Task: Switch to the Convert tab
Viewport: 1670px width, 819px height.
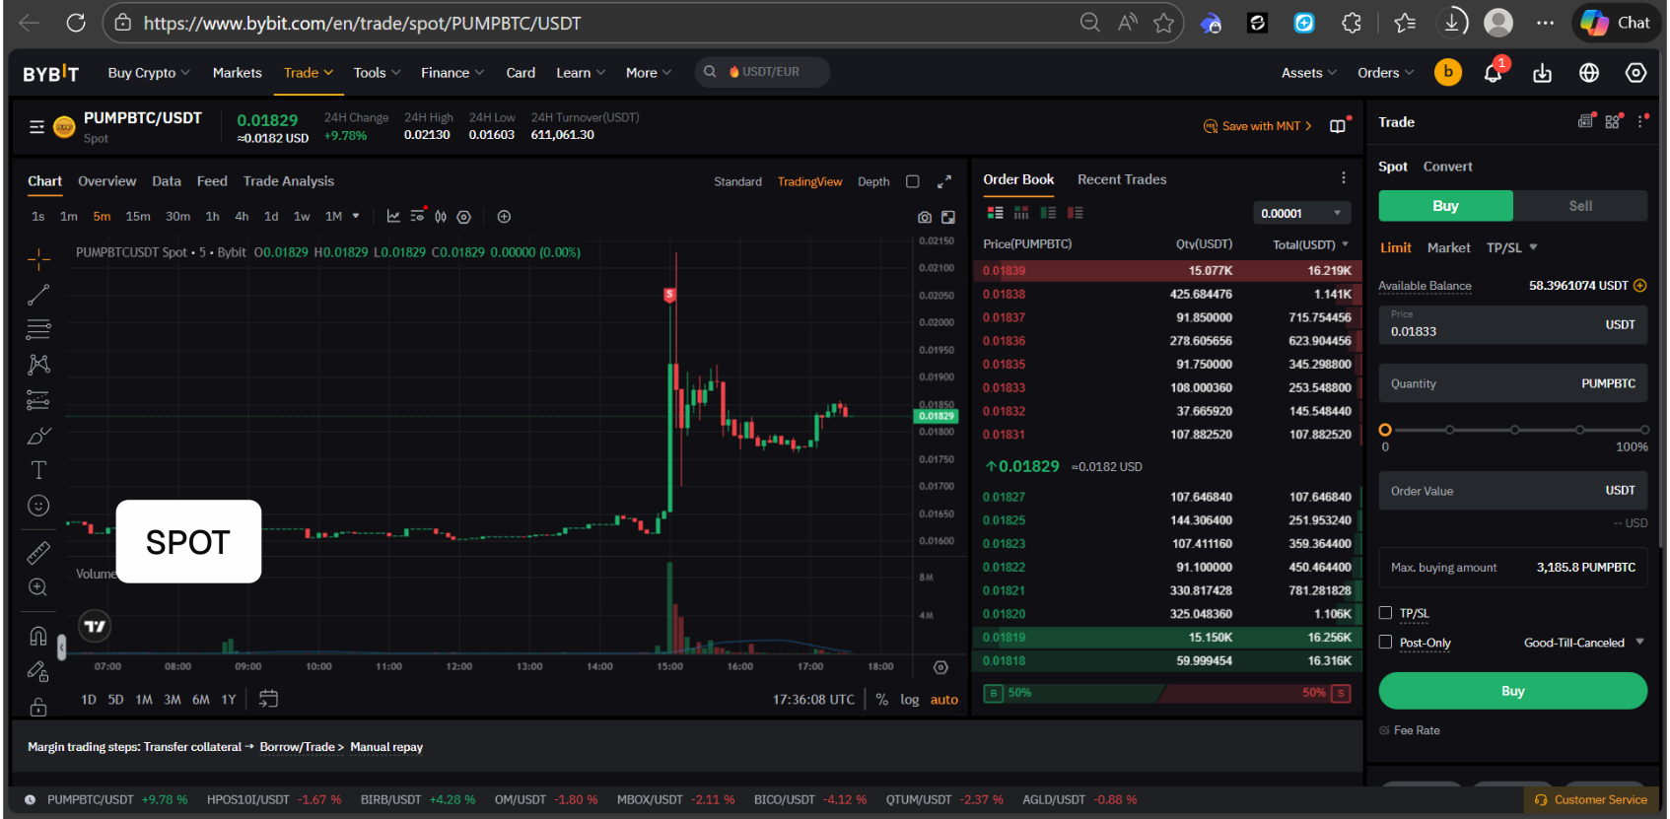Action: pos(1447,167)
